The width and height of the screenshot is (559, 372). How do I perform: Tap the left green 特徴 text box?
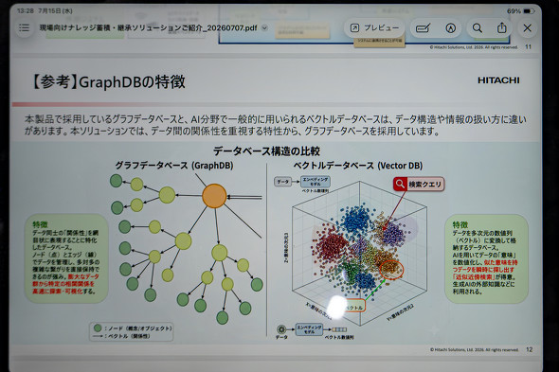66,258
